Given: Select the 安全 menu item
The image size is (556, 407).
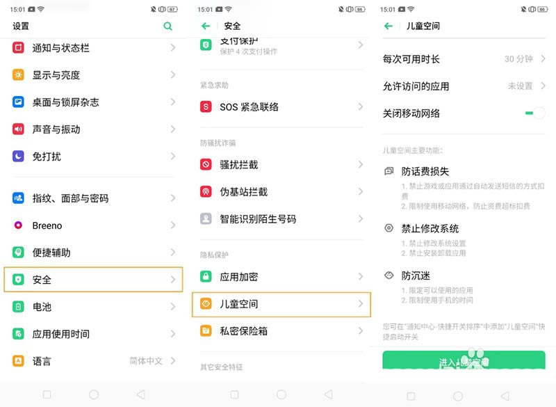Looking at the screenshot, I should 93,280.
